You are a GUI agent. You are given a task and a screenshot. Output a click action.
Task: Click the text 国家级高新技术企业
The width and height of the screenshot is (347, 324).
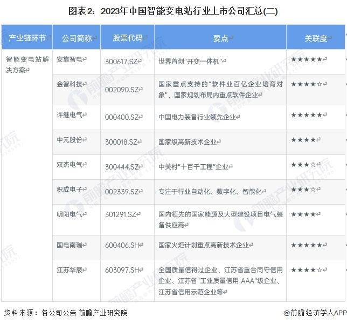tap(188, 141)
